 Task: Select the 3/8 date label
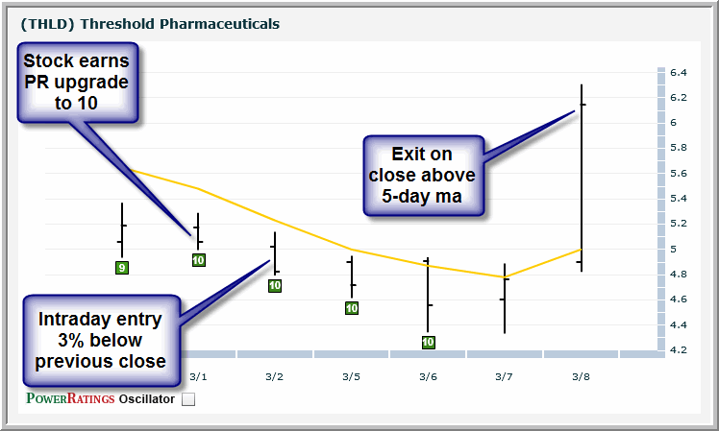coord(581,377)
